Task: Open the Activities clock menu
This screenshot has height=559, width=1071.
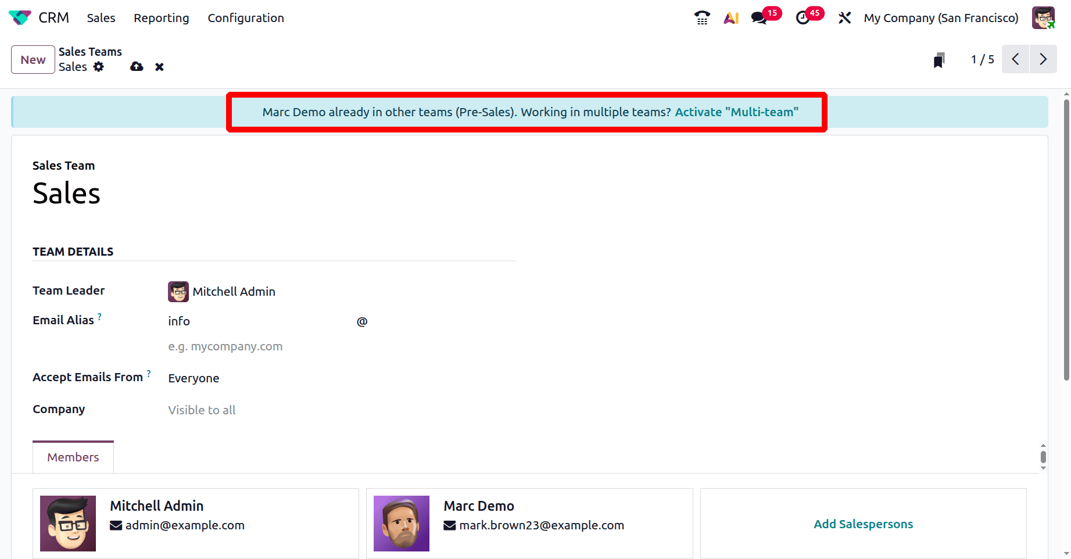Action: [803, 17]
